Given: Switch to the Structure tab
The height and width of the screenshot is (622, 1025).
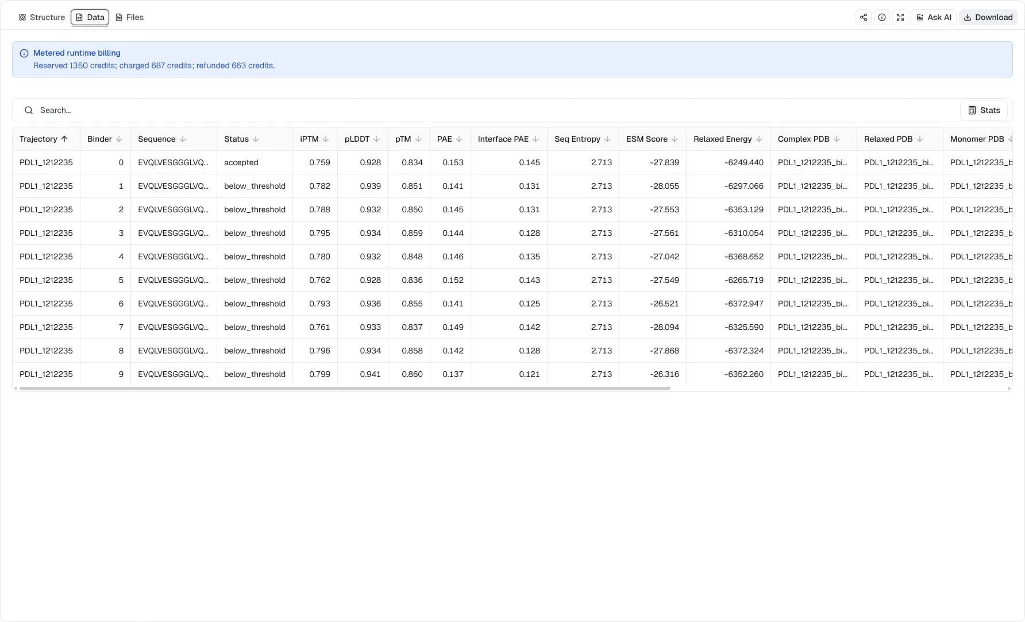Looking at the screenshot, I should point(42,17).
